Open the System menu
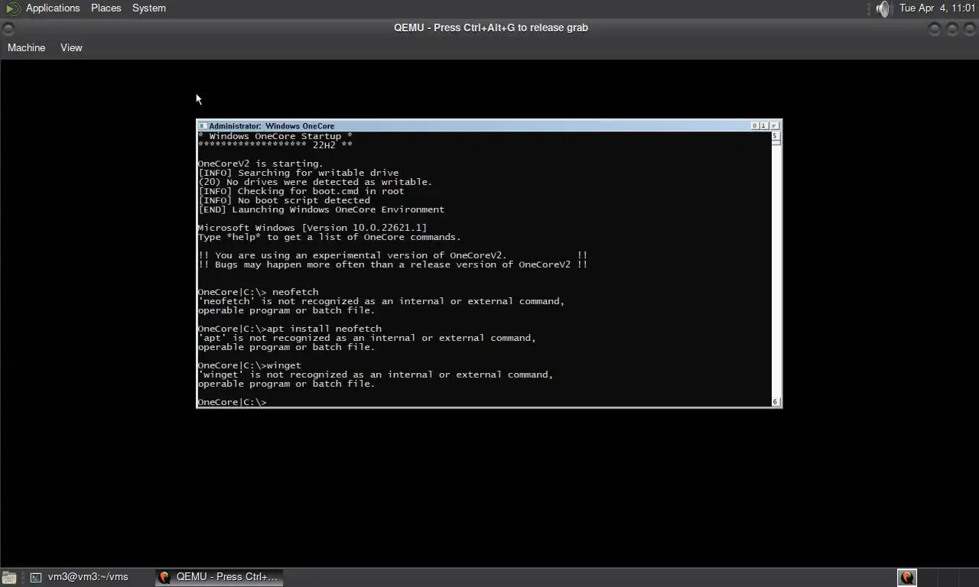Screen dimensions: 979x587 tap(148, 8)
